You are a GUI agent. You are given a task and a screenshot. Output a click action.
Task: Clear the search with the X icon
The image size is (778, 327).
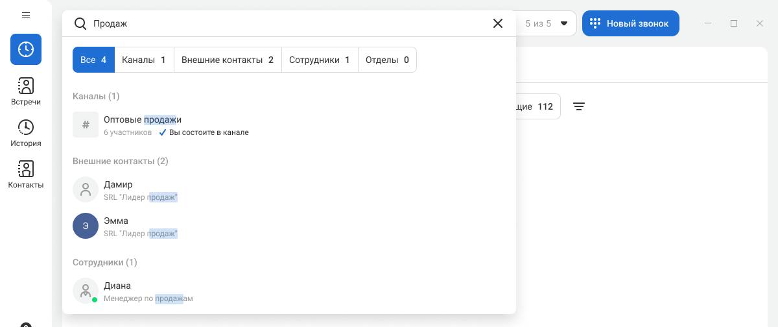[x=498, y=23]
